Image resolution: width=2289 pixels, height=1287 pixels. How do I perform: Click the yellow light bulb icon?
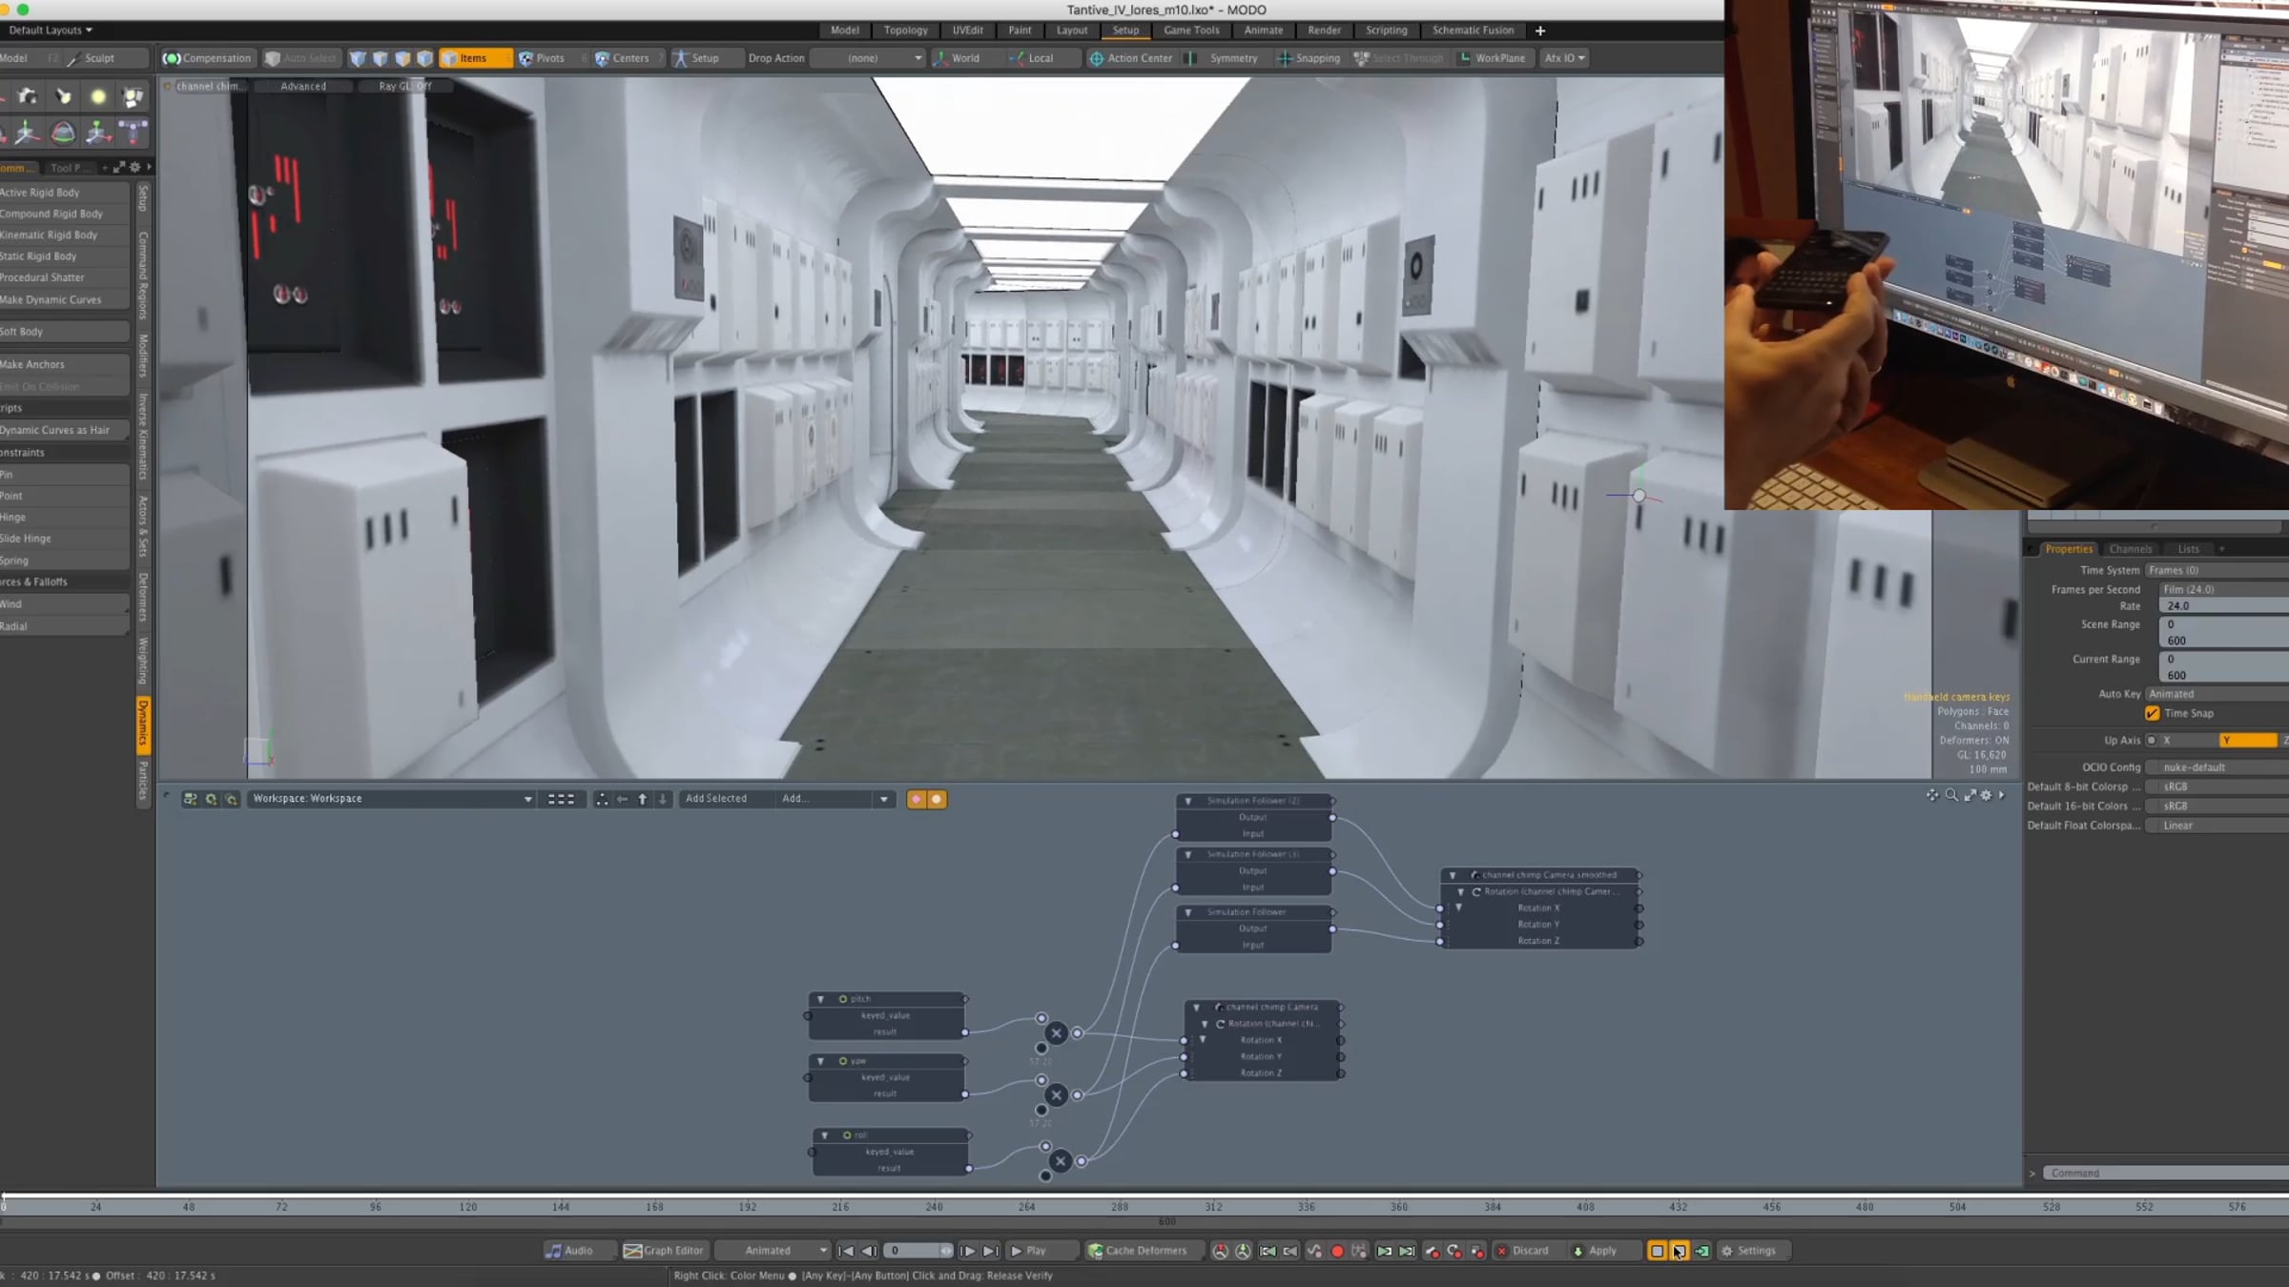(x=97, y=96)
